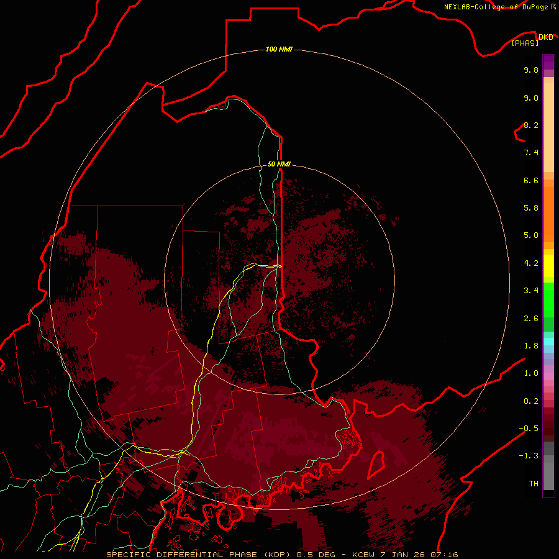Click the orange segment of the color bar
Screen dimensions: 559x559
point(548,214)
